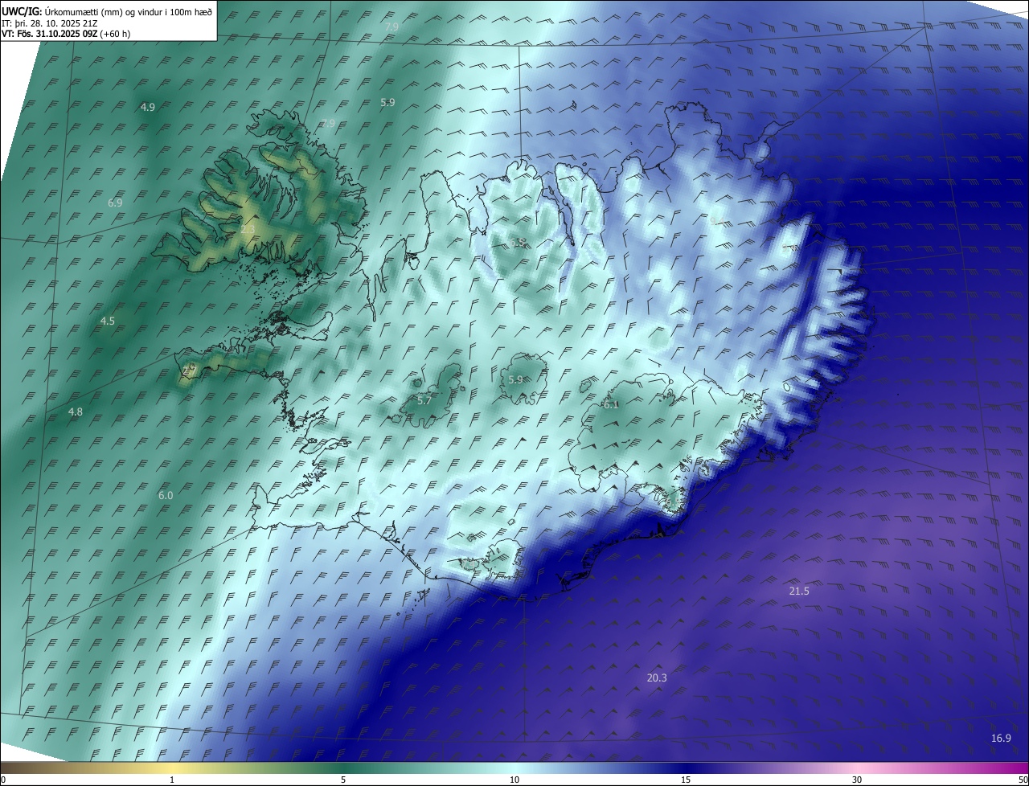Viewport: 1029px width, 786px height.
Task: Click the "VT: Fös. 31.10.2025 09Z (+60 h)" line
Action: click(x=66, y=34)
